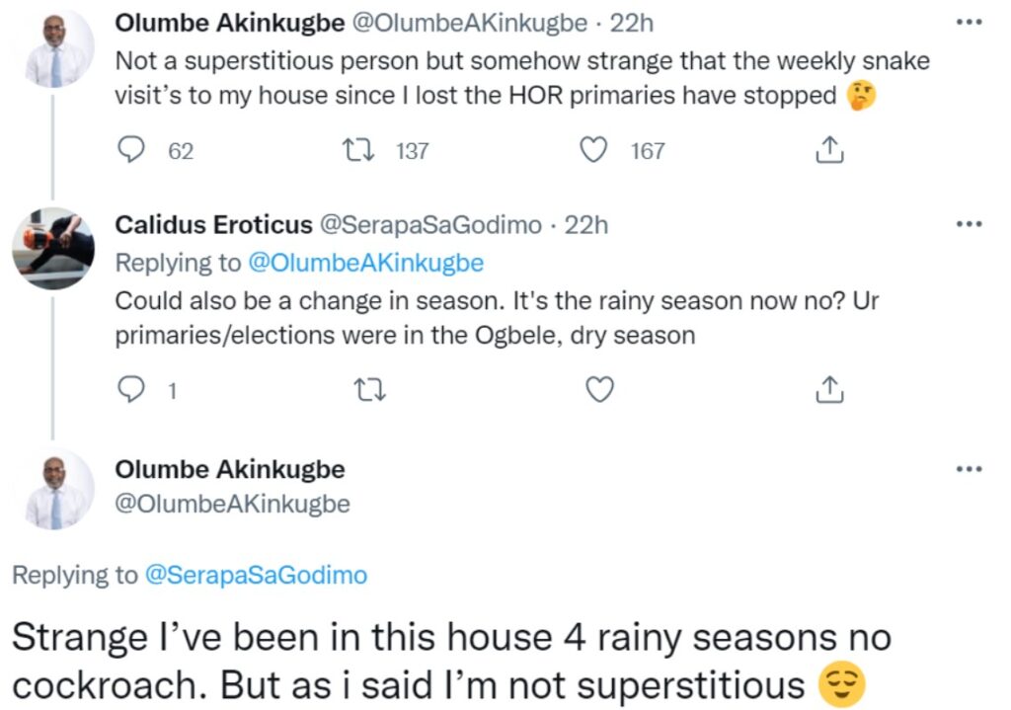Reply to Calidus Eroticus's rainy season tweet

(131, 391)
